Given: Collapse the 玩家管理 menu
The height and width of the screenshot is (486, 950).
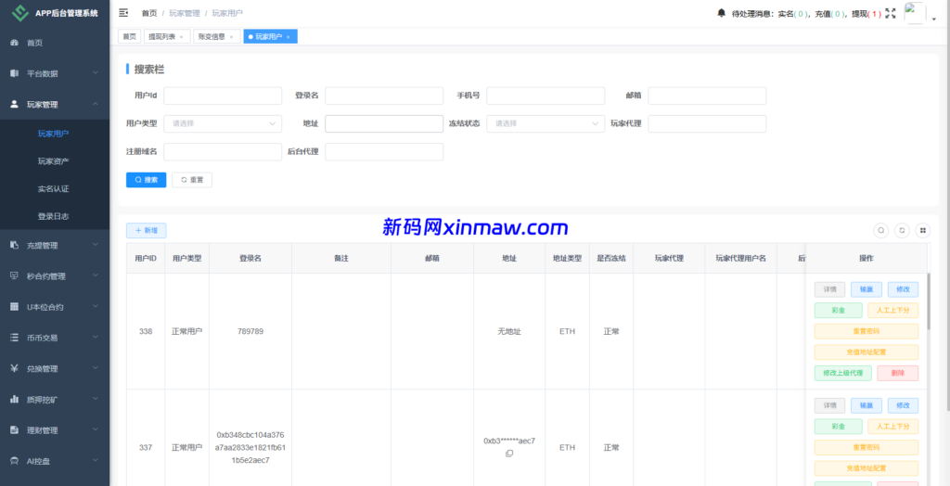Looking at the screenshot, I should (96, 104).
